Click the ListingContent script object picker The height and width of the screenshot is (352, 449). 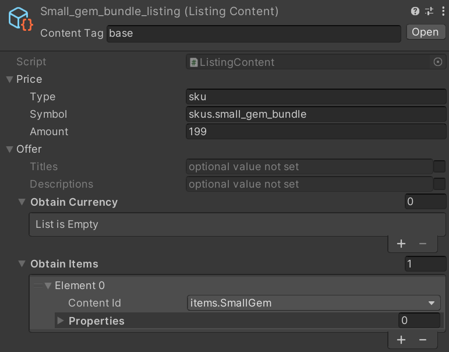pos(438,62)
